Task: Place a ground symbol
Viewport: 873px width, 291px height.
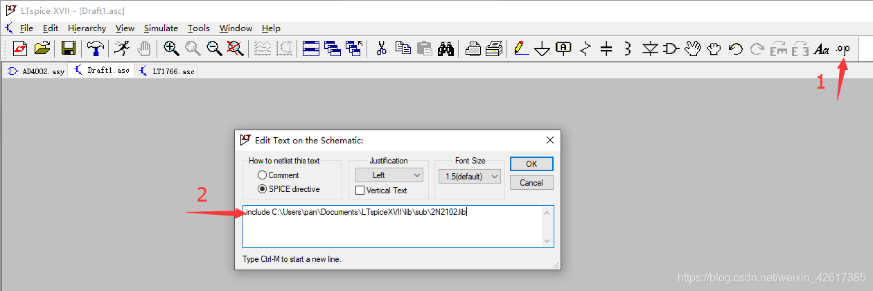Action: pos(543,48)
